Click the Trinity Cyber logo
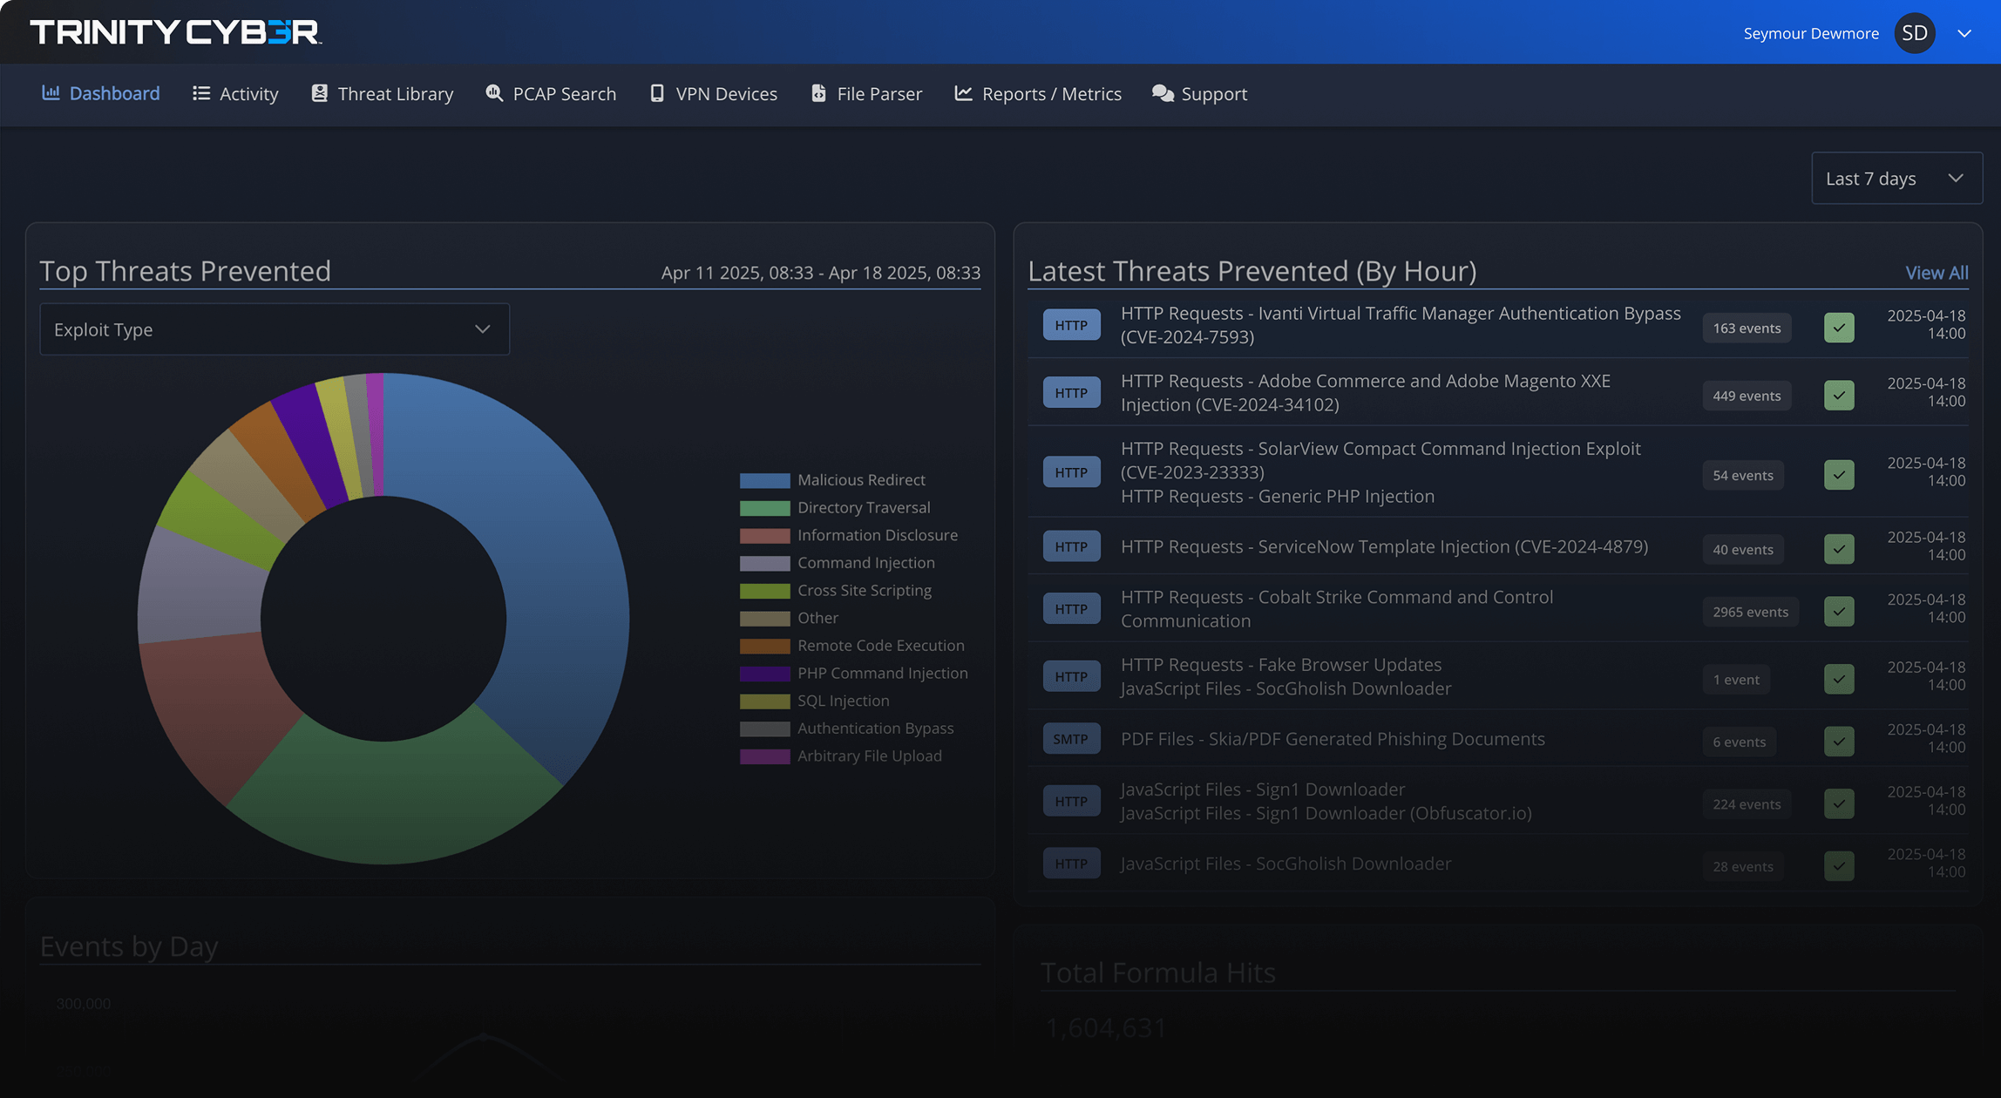The height and width of the screenshot is (1098, 2001). pyautogui.click(x=174, y=31)
